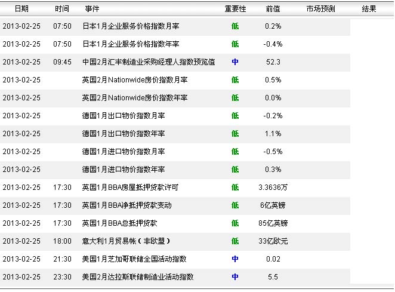This screenshot has width=395, height=292.
Task: Click the previous value -0.4%
Action: click(273, 44)
